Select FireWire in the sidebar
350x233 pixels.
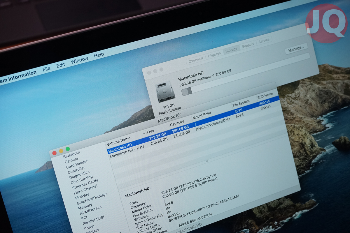[x=82, y=196]
